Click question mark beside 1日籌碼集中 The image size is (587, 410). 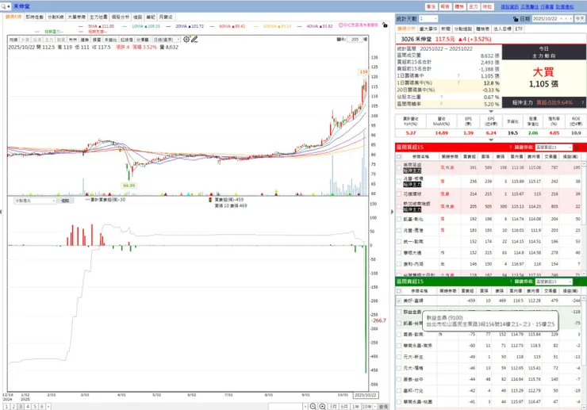pyautogui.click(x=458, y=76)
